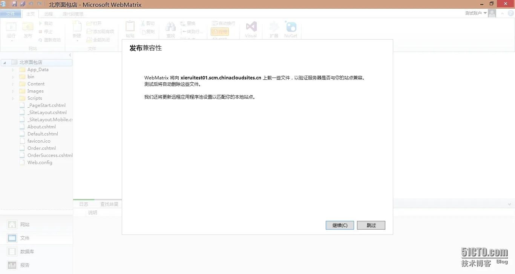
Task: Select the Web.config file
Action: (40, 163)
